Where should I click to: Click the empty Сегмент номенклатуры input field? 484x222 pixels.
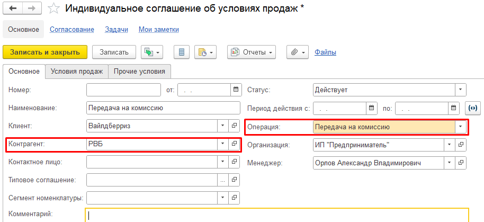152,198
